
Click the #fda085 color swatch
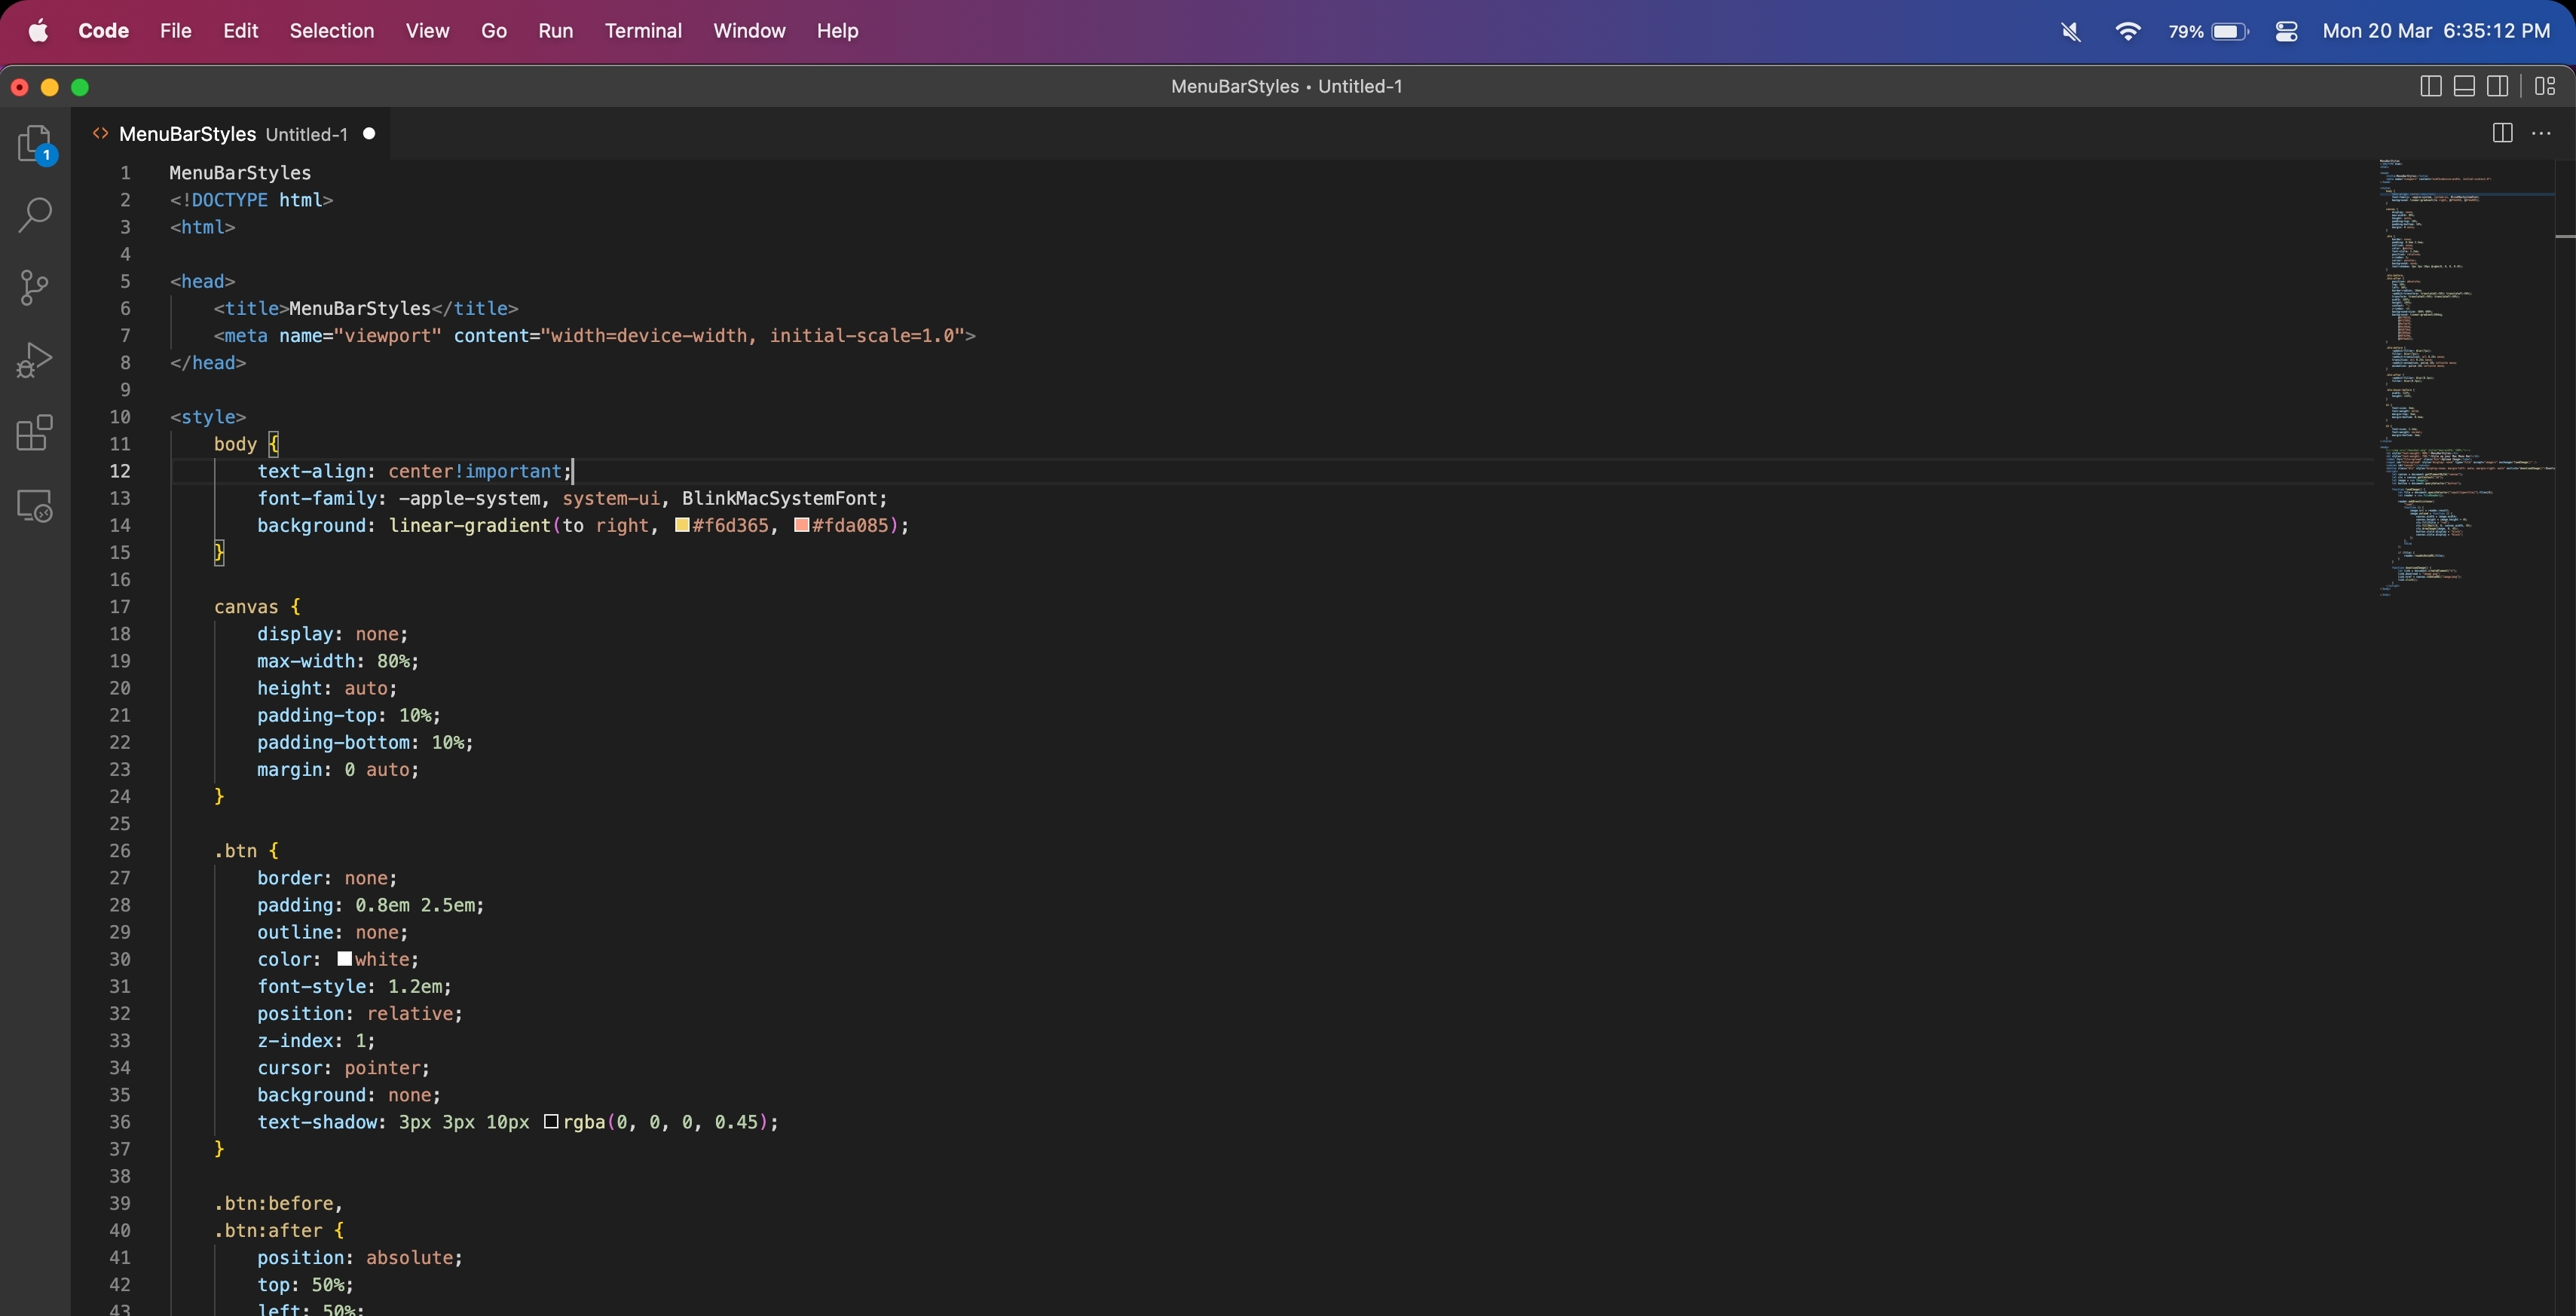pos(801,524)
